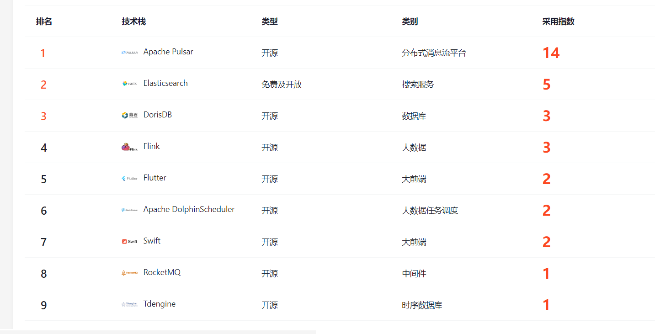Click 开源 type in Flutter row
This screenshot has width=655, height=334.
(x=270, y=179)
